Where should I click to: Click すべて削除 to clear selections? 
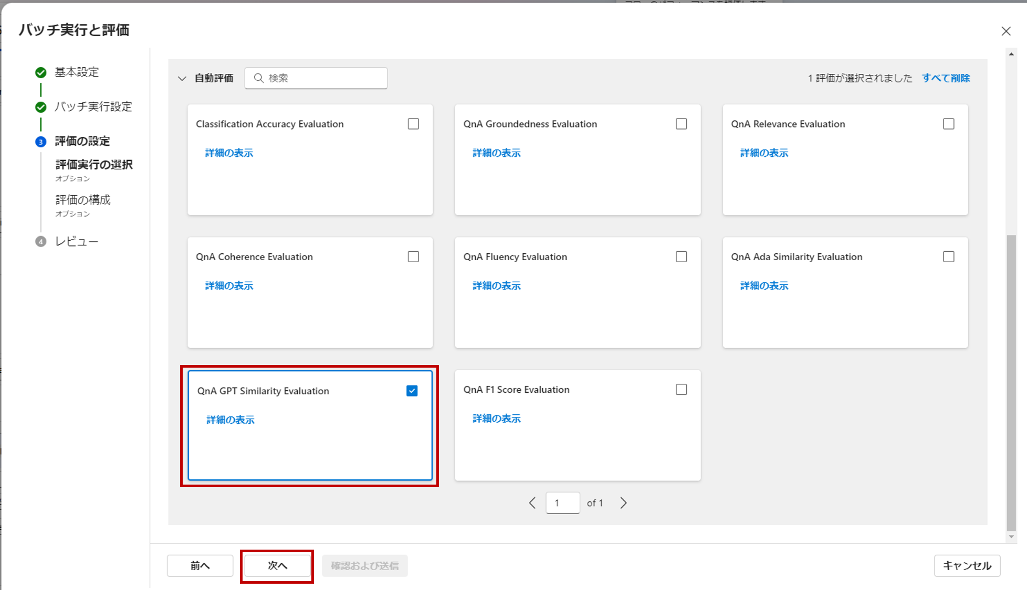click(946, 78)
